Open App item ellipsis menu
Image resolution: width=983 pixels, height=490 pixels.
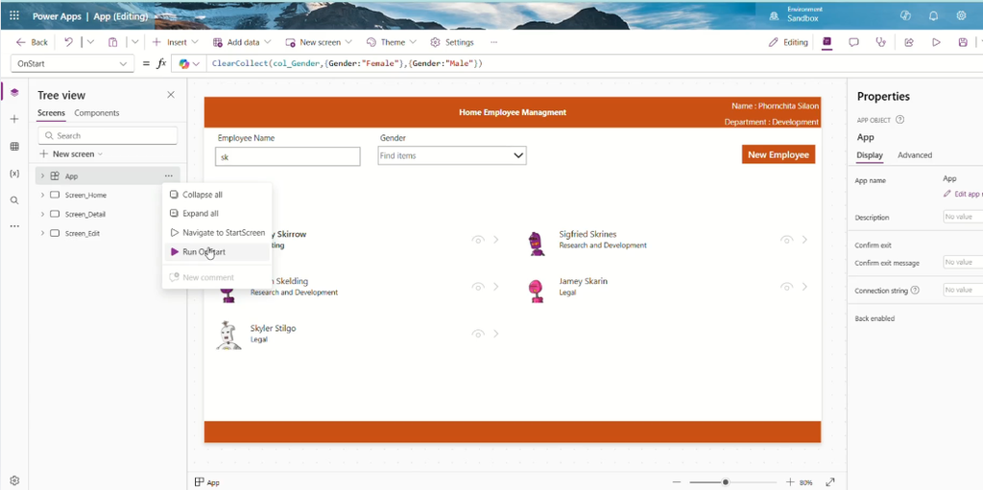point(169,176)
